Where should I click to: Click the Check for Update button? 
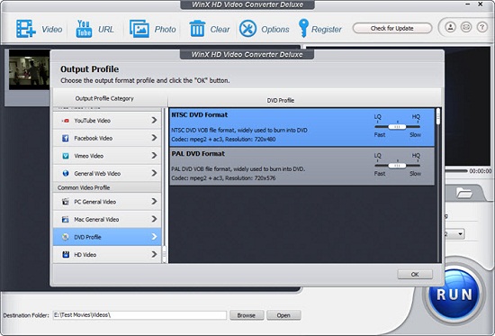[x=392, y=29]
